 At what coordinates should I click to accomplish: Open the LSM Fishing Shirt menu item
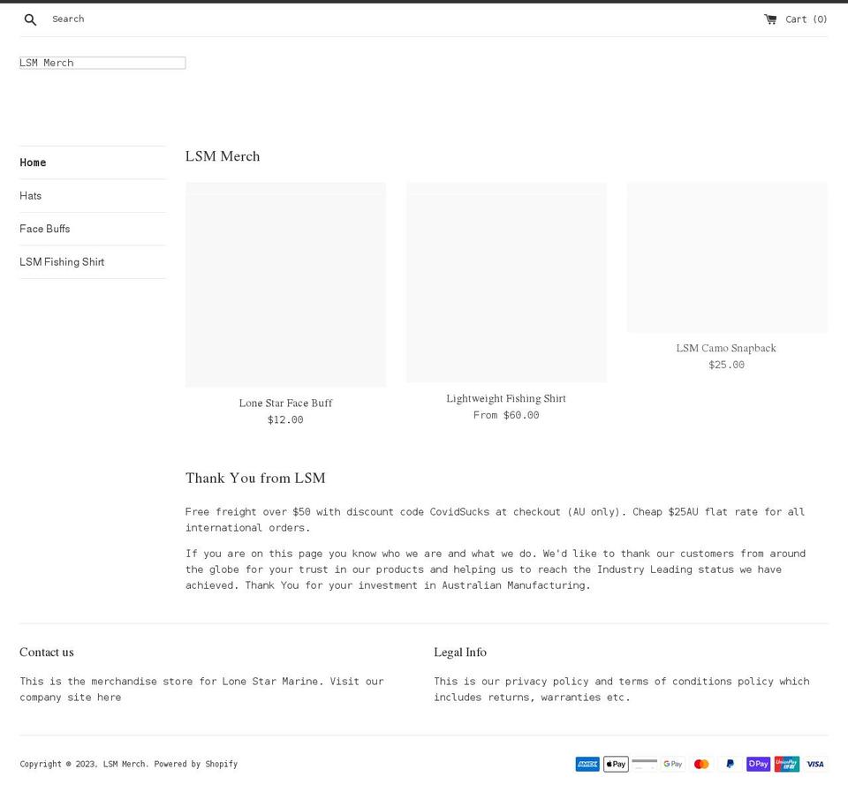pos(62,261)
